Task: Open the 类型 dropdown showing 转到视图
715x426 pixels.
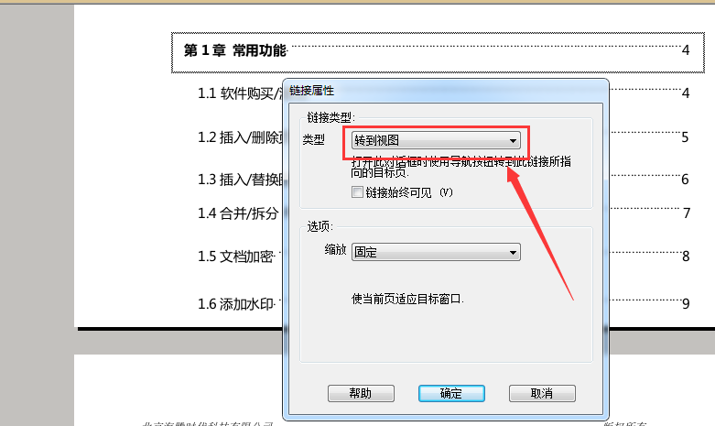Action: [x=436, y=140]
